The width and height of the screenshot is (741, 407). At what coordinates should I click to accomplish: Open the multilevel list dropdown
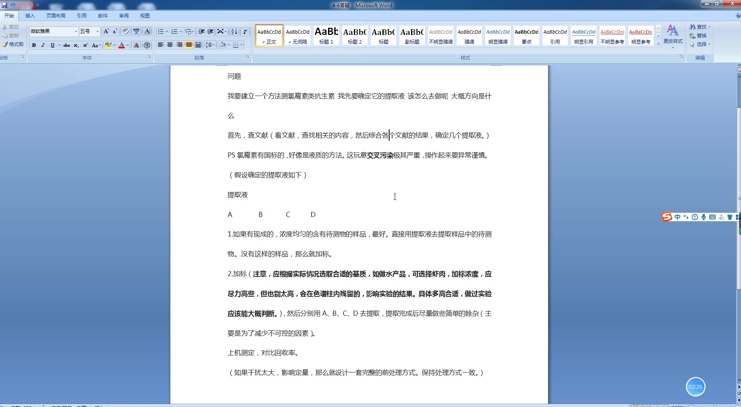[189, 31]
